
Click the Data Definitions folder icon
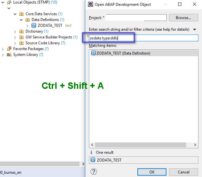click(x=27, y=20)
